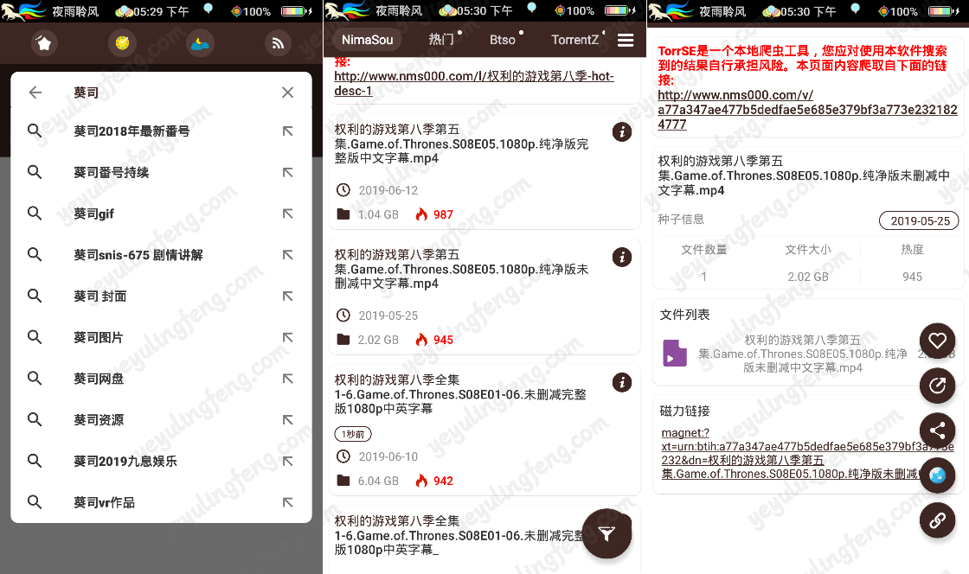Image resolution: width=969 pixels, height=574 pixels.
Task: Select the purple video file in 文件列表
Action: tap(674, 353)
